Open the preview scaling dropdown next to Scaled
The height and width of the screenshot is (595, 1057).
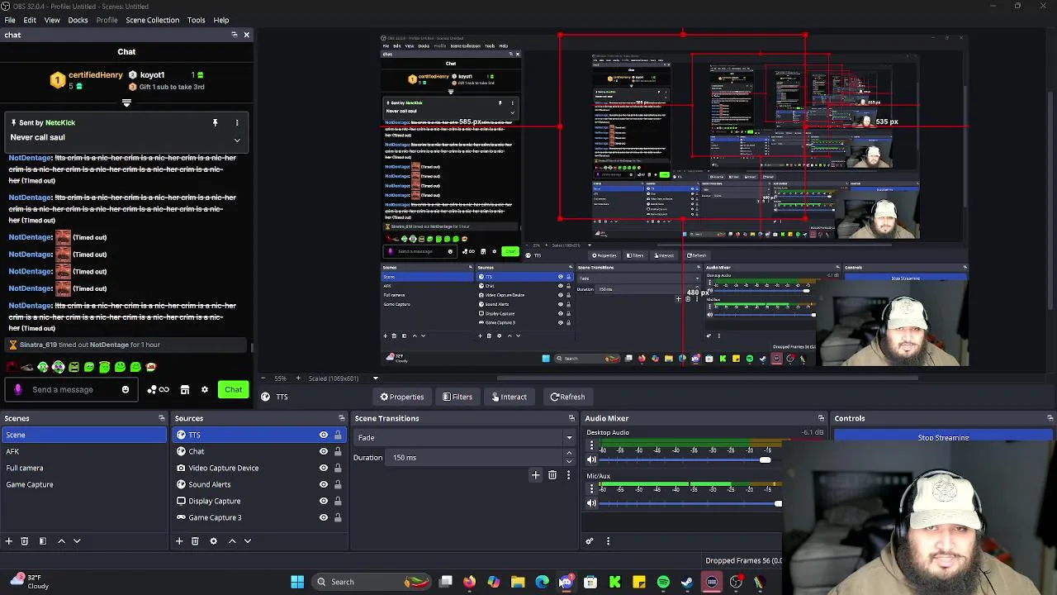[375, 378]
